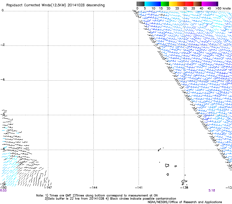Image resolution: width=232 pixels, height=204 pixels.
Task: Click the latitude label '-2'
Action: click(3, 45)
